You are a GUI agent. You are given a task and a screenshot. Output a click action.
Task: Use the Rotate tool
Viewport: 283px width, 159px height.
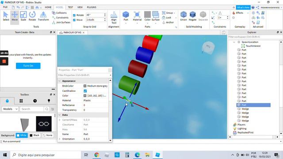point(32,16)
